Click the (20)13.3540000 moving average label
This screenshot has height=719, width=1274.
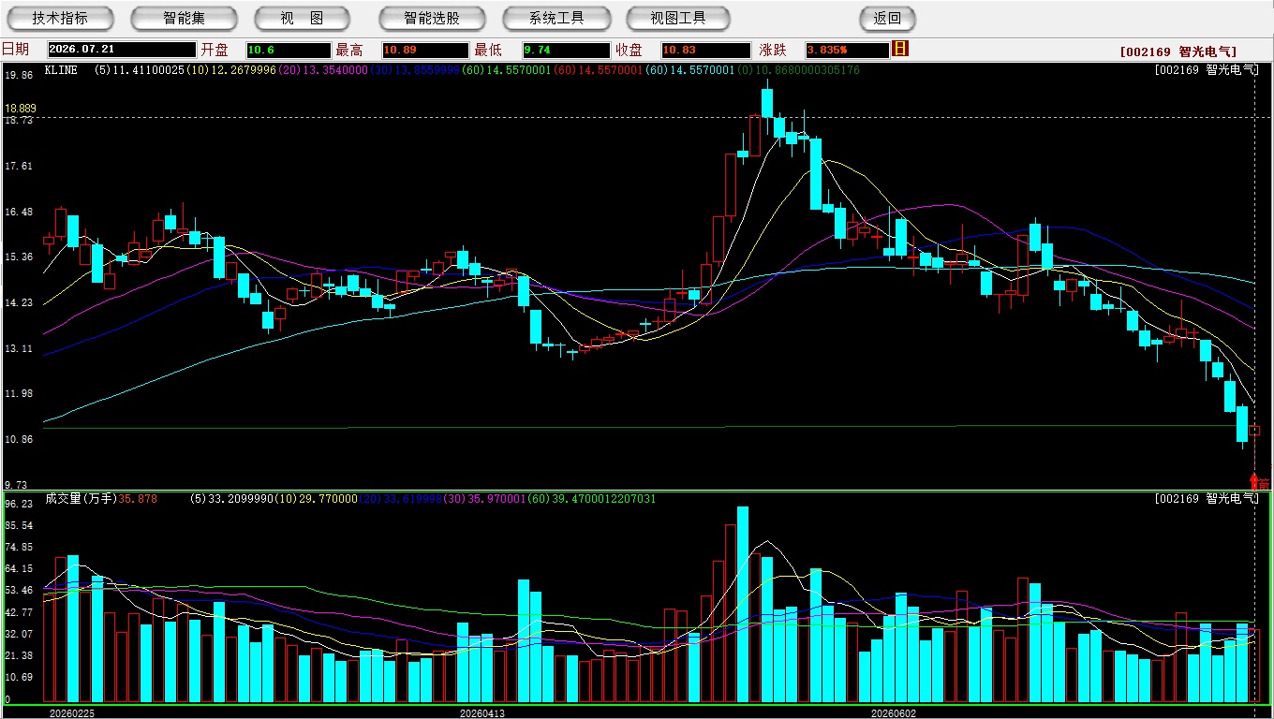click(x=322, y=70)
